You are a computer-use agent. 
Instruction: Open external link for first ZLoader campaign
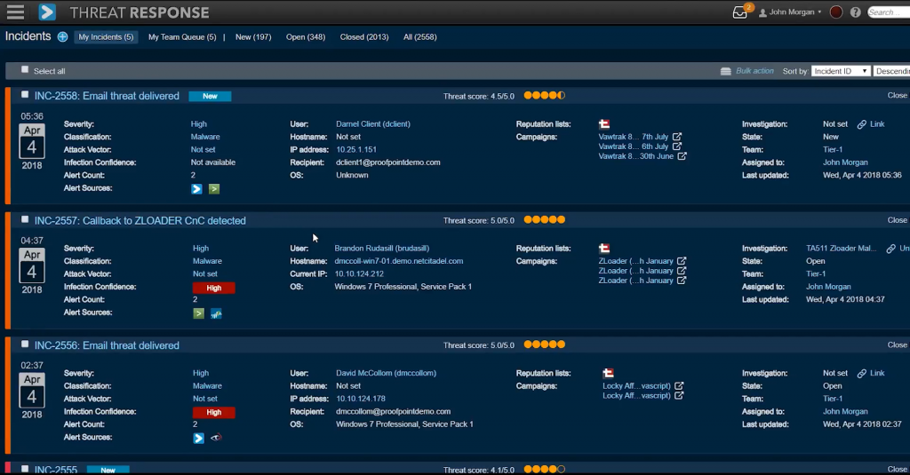(682, 261)
